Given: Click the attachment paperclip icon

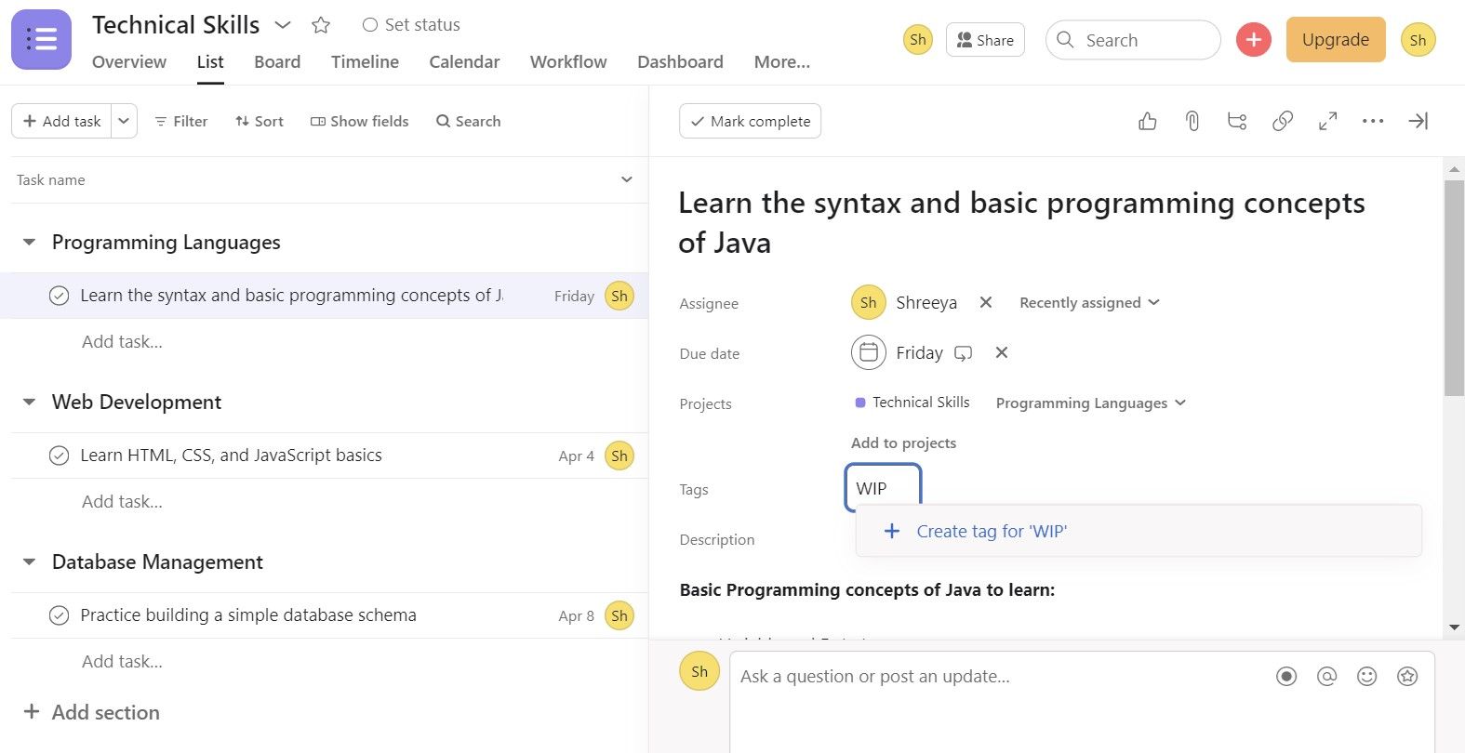Looking at the screenshot, I should 1192,121.
